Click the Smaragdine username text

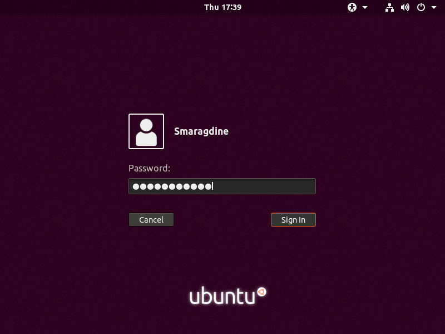(x=201, y=131)
